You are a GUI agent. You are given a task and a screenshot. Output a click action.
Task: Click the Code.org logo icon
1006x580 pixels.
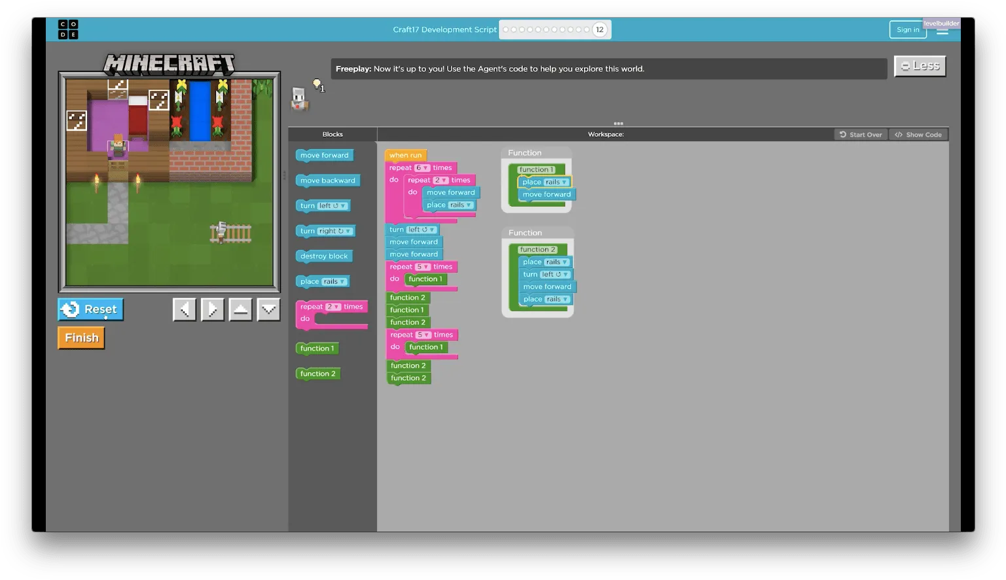(x=68, y=29)
